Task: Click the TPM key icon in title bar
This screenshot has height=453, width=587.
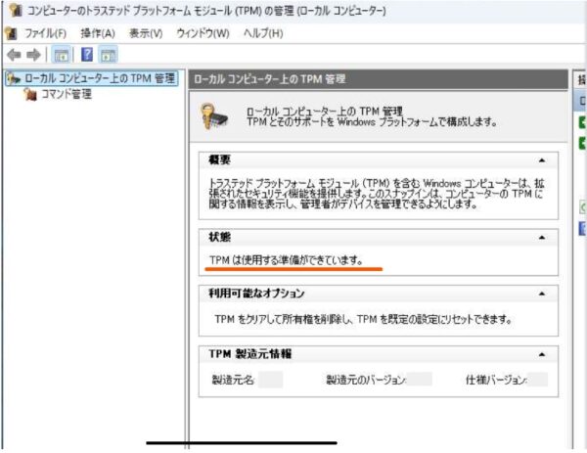Action: pos(16,10)
